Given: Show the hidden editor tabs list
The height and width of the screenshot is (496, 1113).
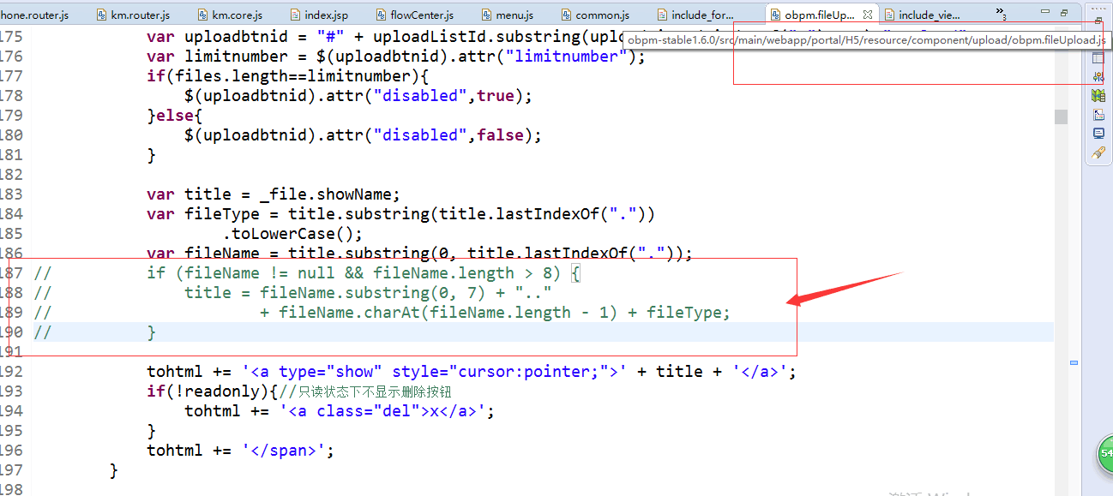Looking at the screenshot, I should (1001, 14).
